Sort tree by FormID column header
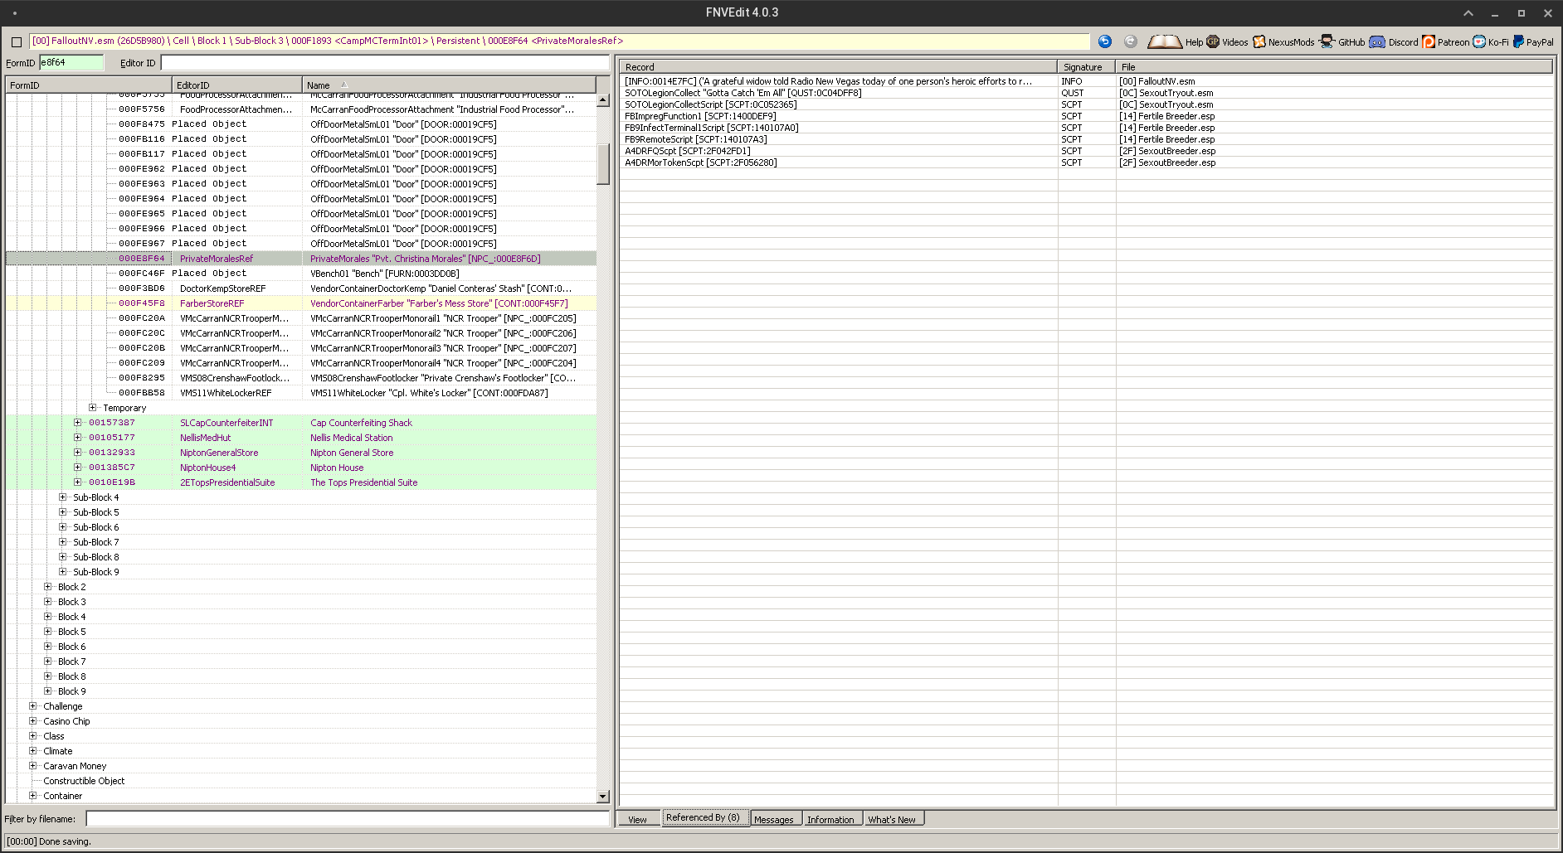 click(89, 85)
